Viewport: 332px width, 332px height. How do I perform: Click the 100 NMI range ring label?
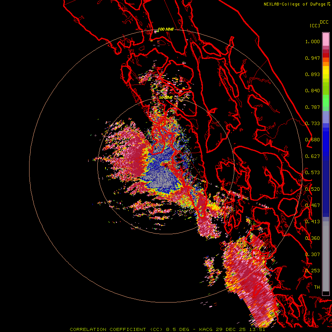166,29
